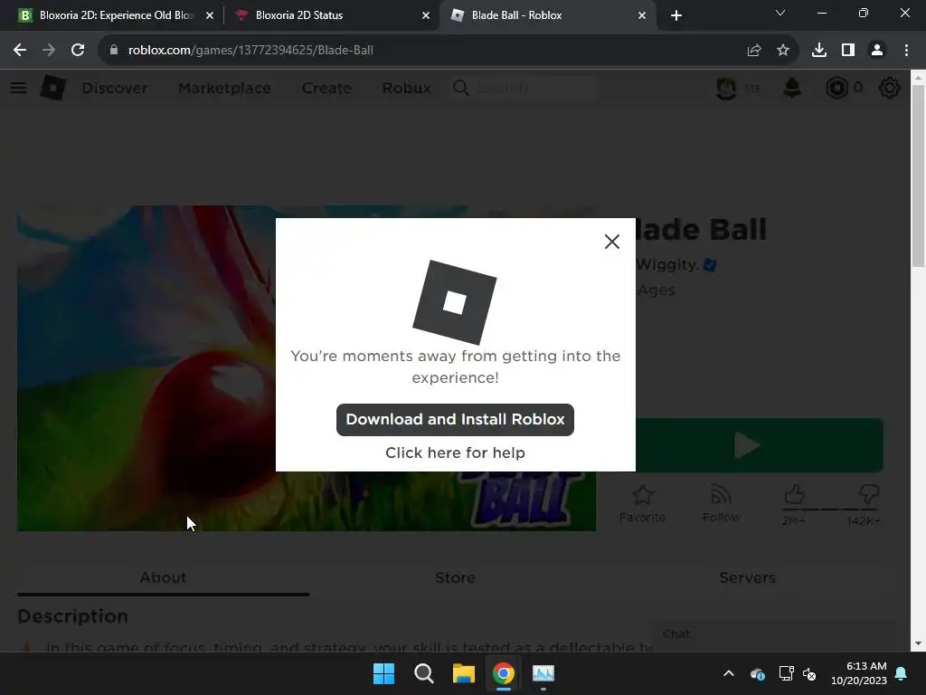The image size is (926, 695).
Task: Open the user avatar profile
Action: (x=726, y=88)
